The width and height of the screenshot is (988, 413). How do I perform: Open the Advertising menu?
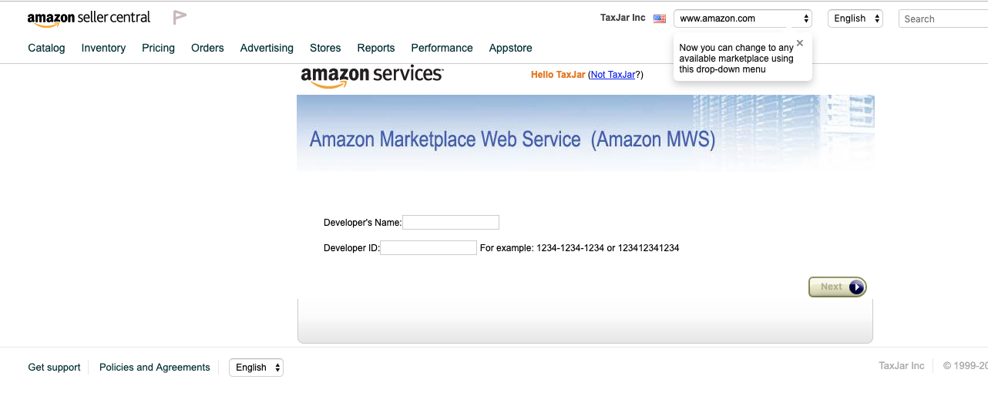click(x=267, y=48)
